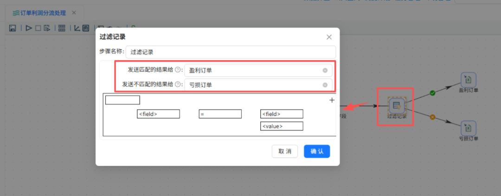The image size is (501, 196).
Task: Click the = operator box
Action: point(220,114)
